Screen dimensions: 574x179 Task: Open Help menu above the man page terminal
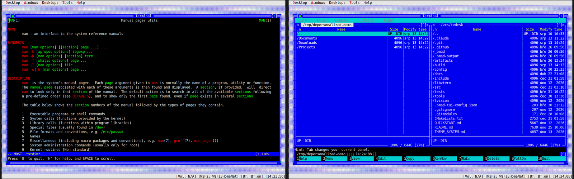[x=81, y=3]
